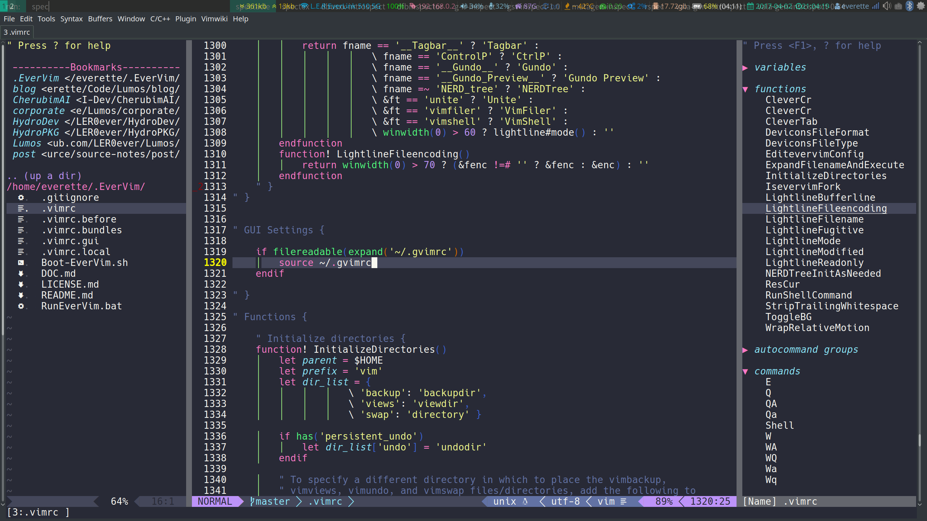Image resolution: width=927 pixels, height=521 pixels.
Task: Click the Tagbar vertical scrollbar thumb
Action: click(919, 440)
